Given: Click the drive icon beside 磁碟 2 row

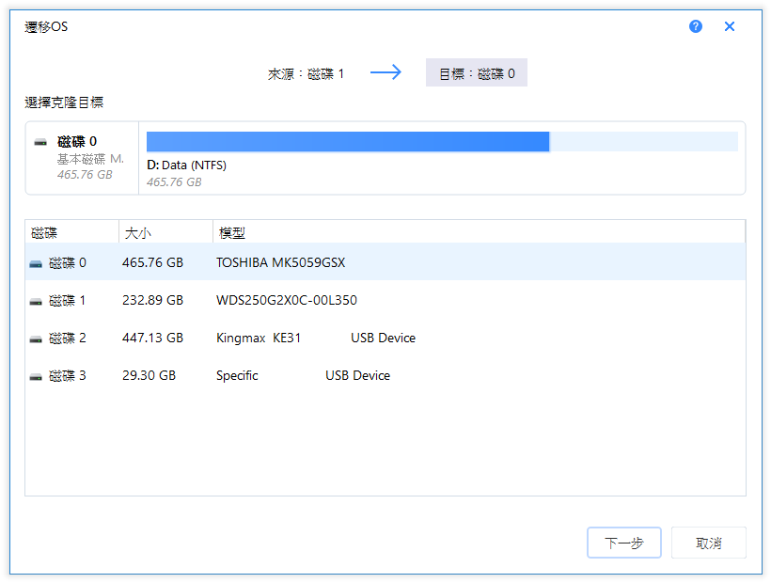Looking at the screenshot, I should click(x=36, y=339).
